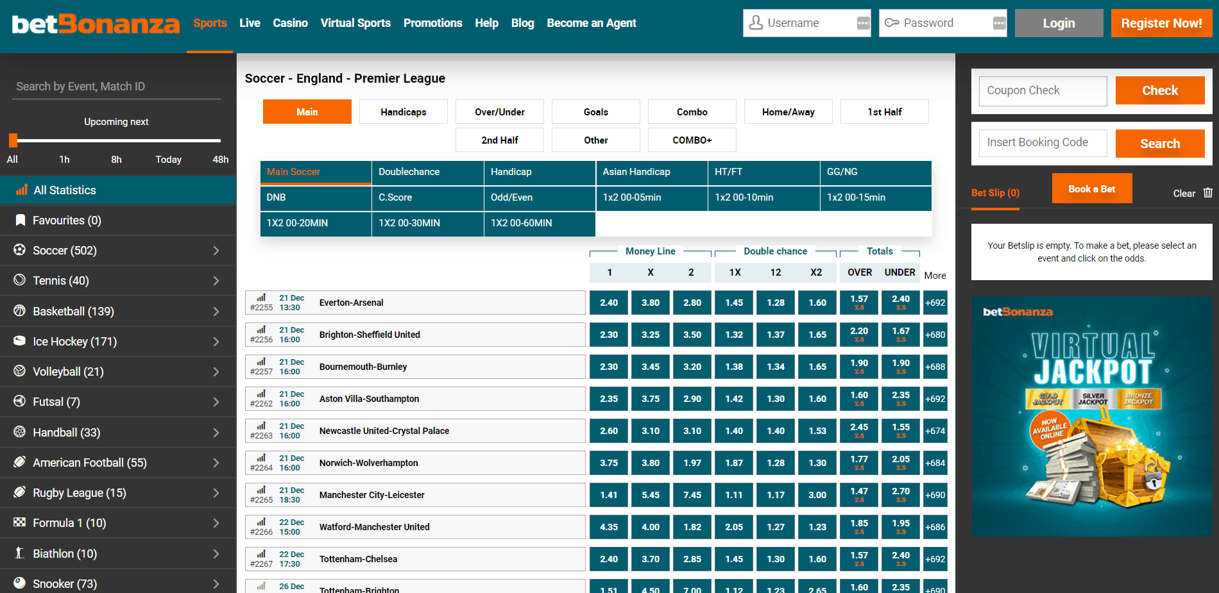Click the trash icon beside Clear
Image resolution: width=1219 pixels, height=593 pixels.
tap(1207, 193)
